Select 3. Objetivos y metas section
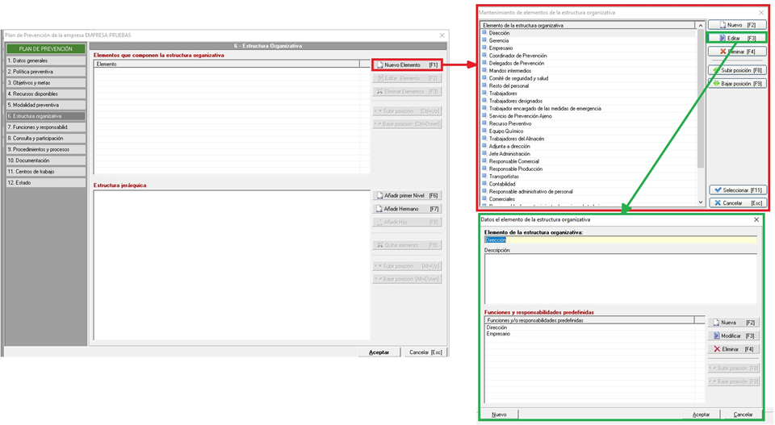The image size is (775, 425). [x=45, y=83]
